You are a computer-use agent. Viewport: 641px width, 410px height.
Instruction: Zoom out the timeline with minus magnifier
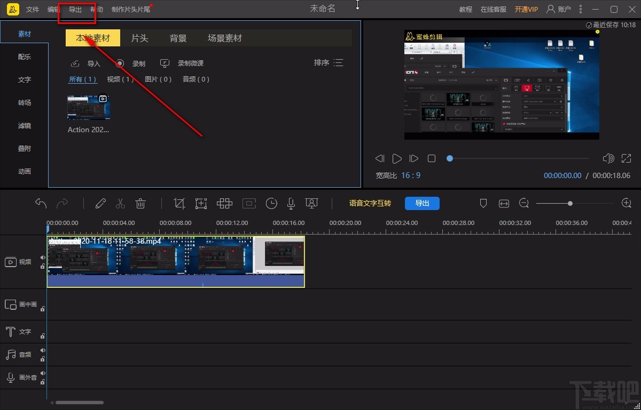point(524,203)
